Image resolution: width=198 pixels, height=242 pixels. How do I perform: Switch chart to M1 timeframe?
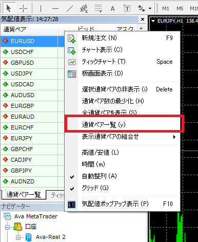pos(166,8)
